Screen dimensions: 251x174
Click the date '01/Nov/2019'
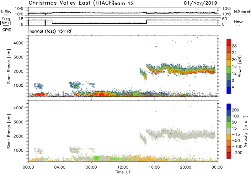(200, 3)
